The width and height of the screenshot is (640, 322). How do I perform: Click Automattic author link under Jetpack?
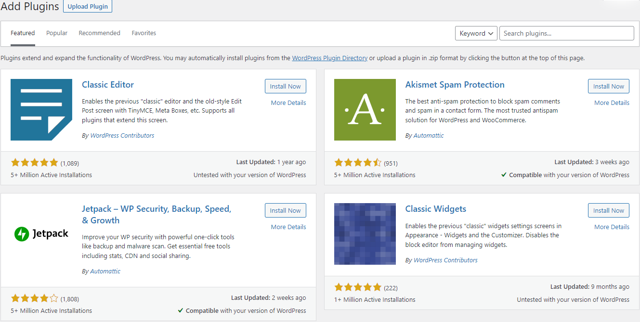tap(105, 271)
